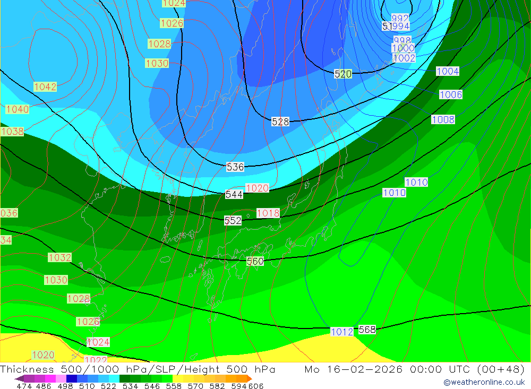Click the blue 1000 isobar label

[x=403, y=48]
